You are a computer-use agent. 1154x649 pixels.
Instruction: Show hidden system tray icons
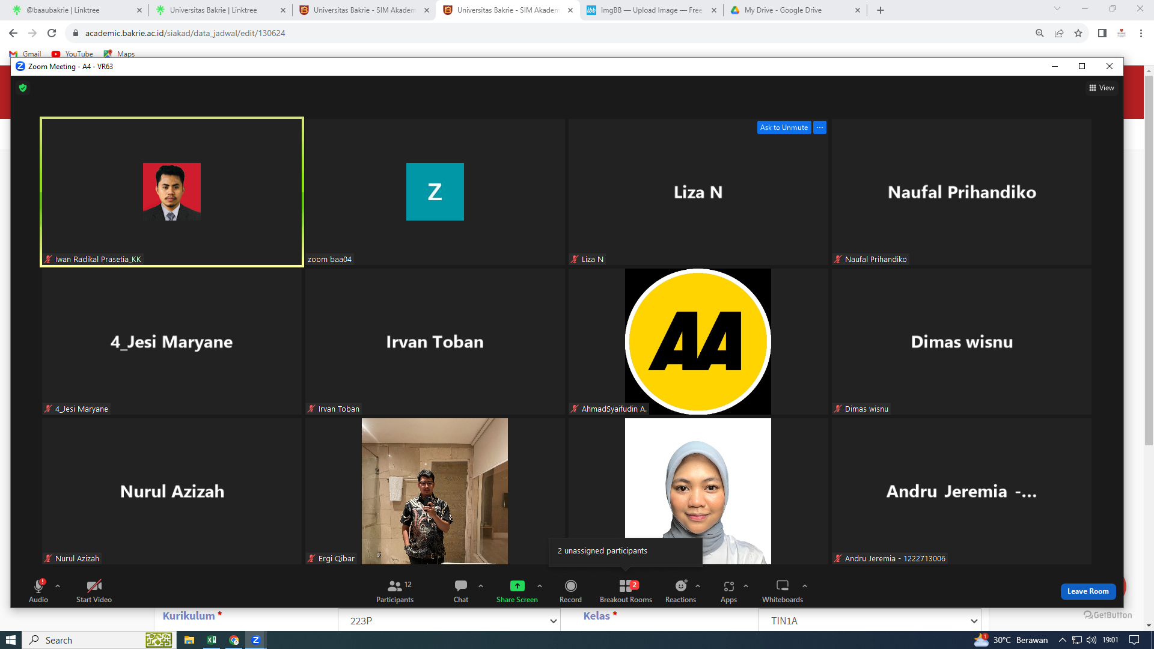point(1063,640)
